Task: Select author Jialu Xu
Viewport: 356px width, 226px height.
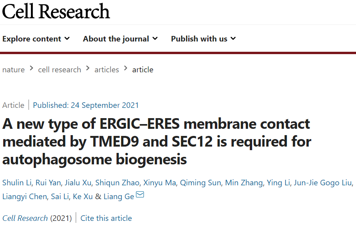Action: click(78, 183)
